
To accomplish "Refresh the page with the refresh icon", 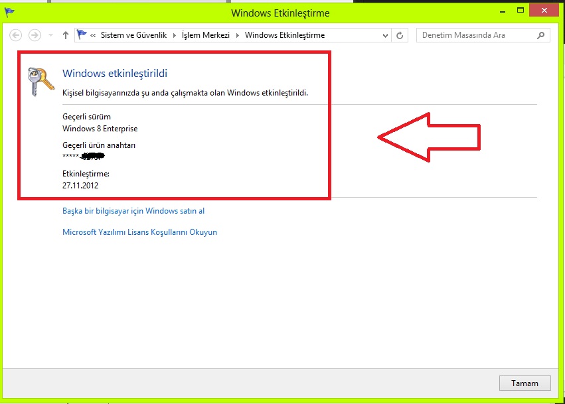I will [x=400, y=35].
